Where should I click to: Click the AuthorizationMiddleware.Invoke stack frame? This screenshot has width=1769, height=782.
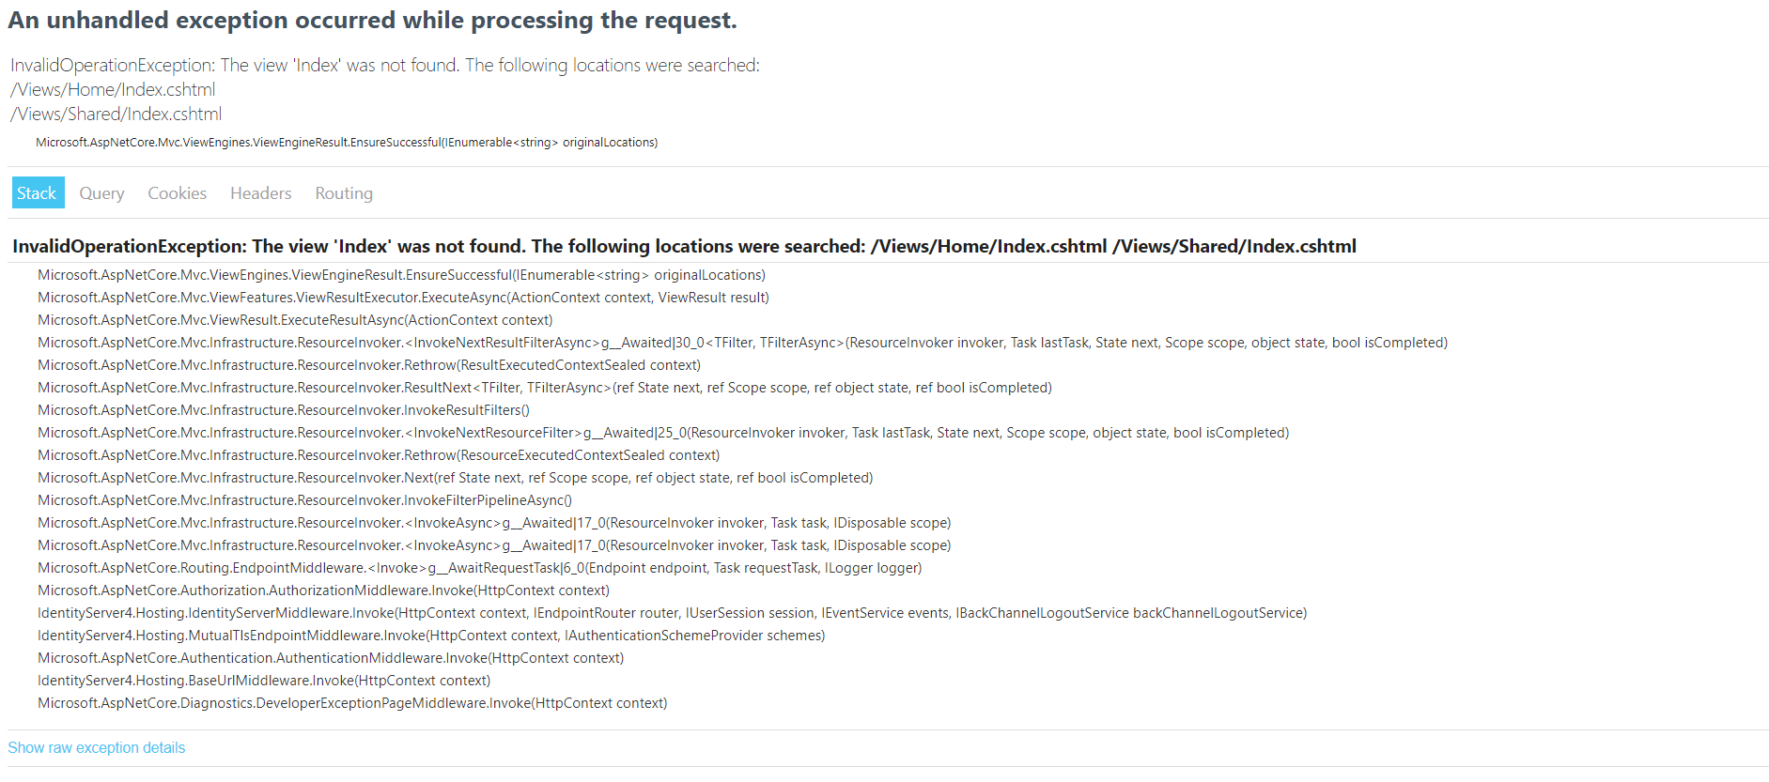(323, 590)
